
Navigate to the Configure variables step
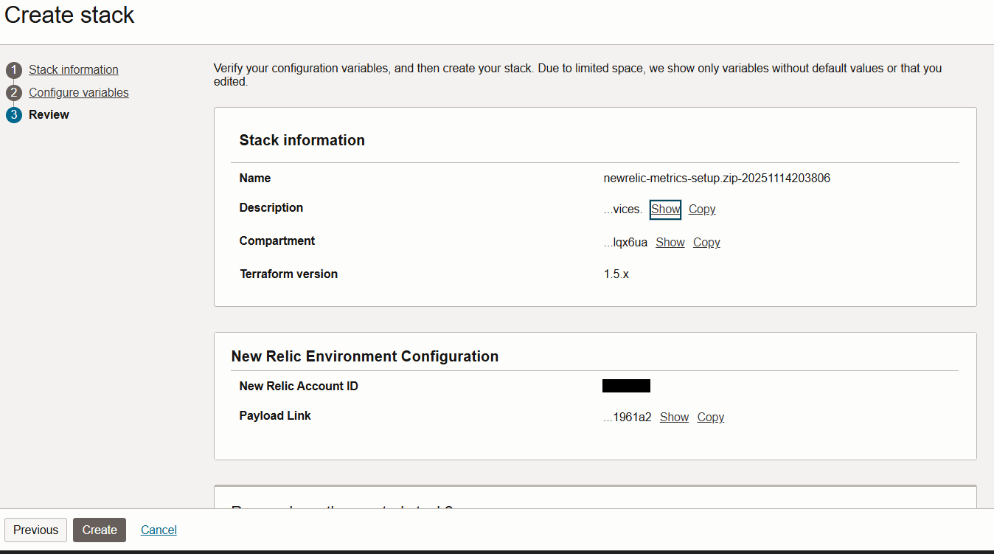tap(78, 92)
